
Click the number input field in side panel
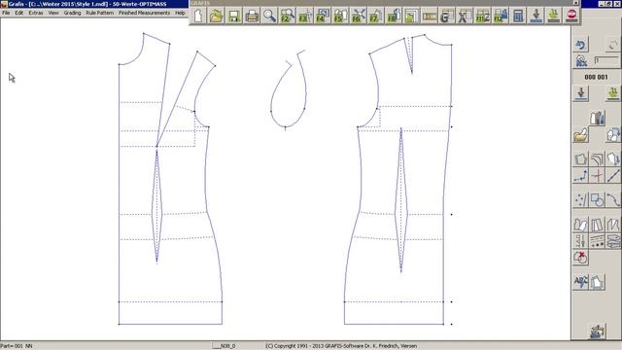[606, 60]
